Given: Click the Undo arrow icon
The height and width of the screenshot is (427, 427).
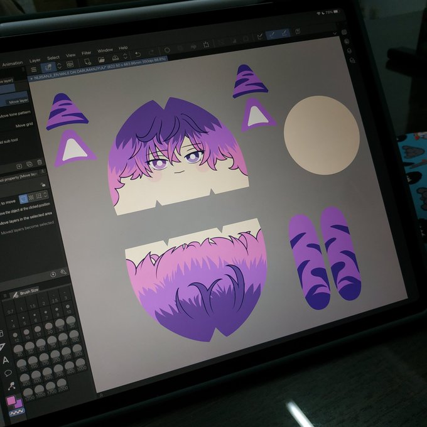Looking at the screenshot, I should 138,54.
